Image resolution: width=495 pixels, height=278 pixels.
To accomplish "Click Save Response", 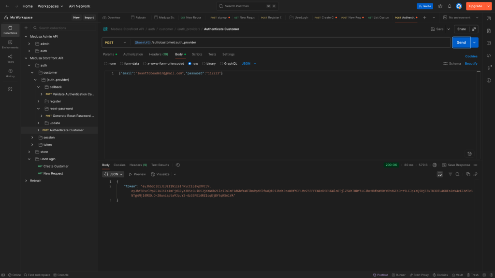I will 456,165.
